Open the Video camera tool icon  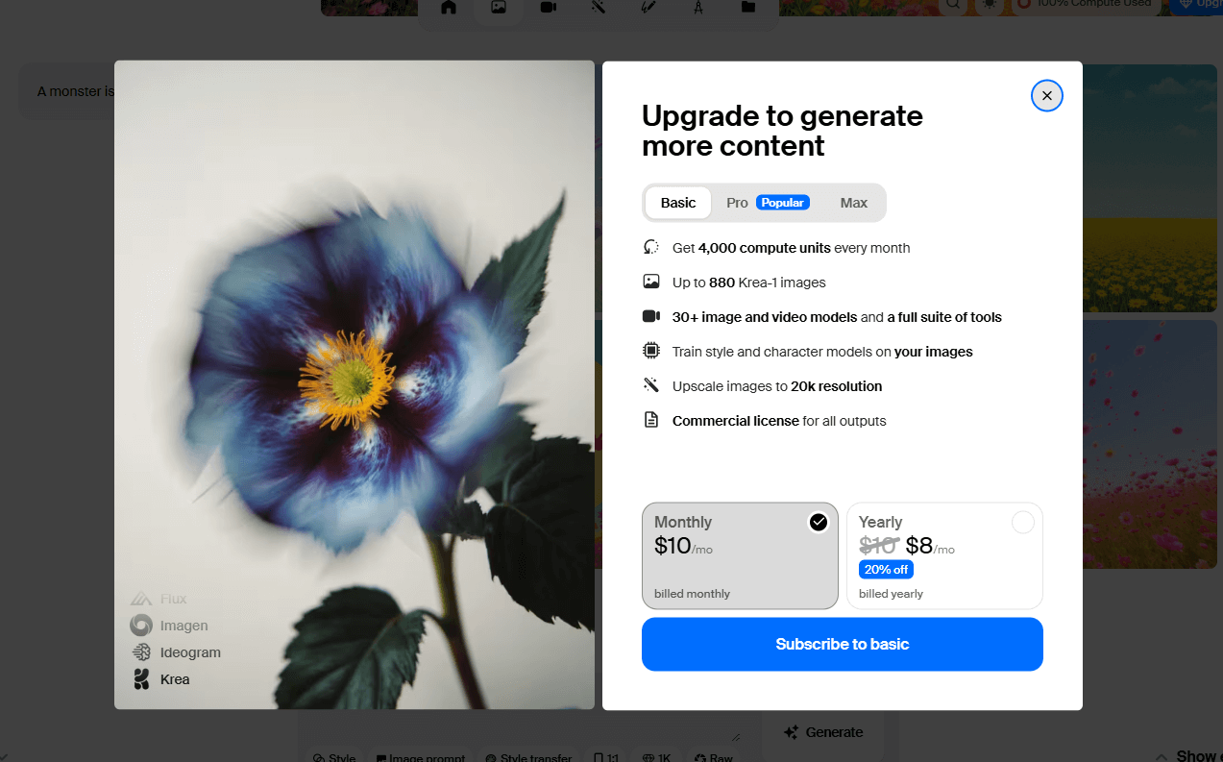point(548,8)
